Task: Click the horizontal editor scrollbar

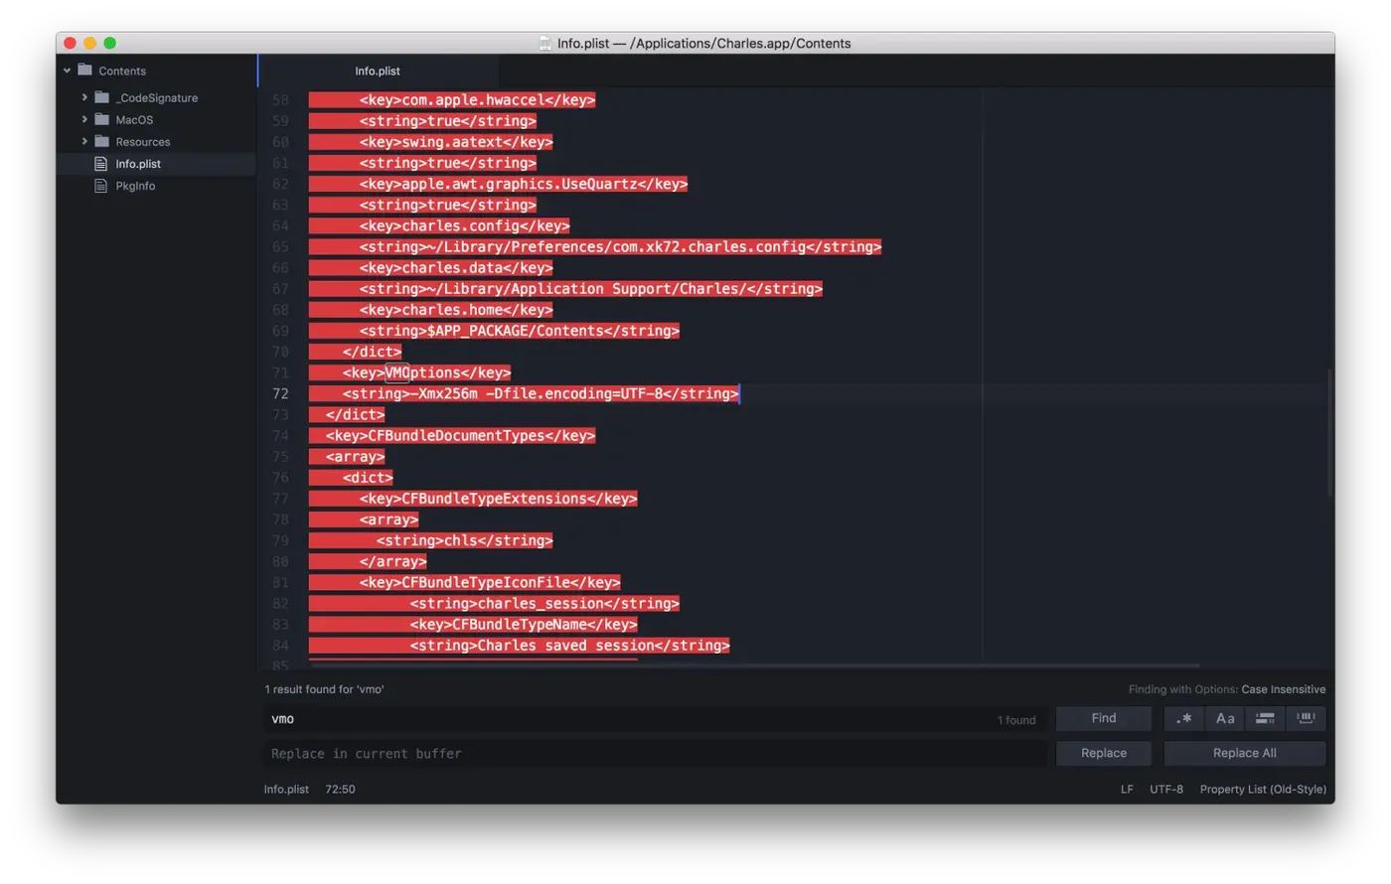Action: [755, 665]
